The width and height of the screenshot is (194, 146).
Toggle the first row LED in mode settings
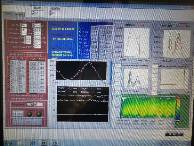(x=8, y=64)
